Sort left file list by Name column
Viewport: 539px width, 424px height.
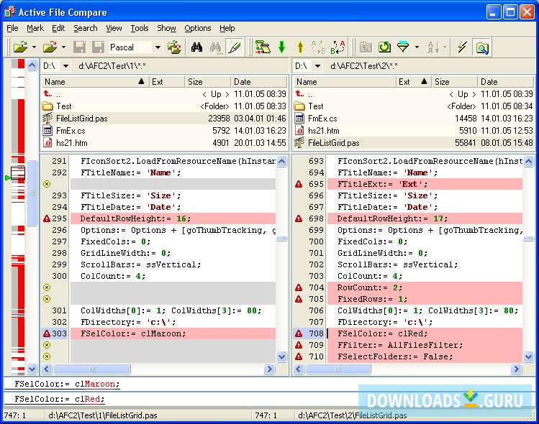tap(95, 82)
